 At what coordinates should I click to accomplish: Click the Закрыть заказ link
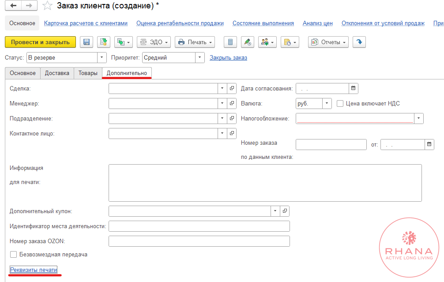click(x=228, y=58)
